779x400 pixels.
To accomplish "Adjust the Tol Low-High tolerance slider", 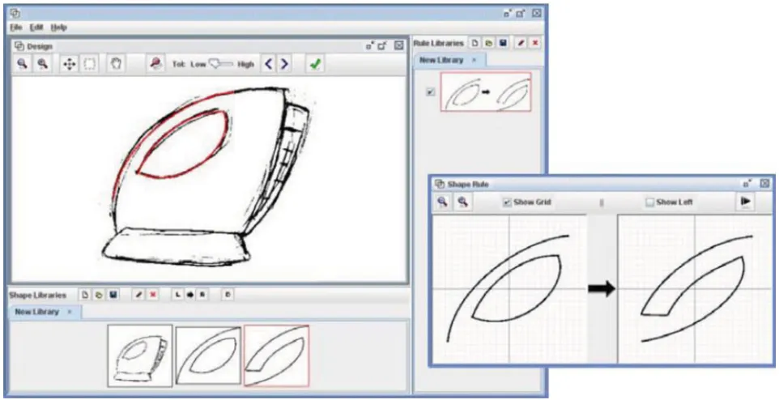I will (221, 64).
